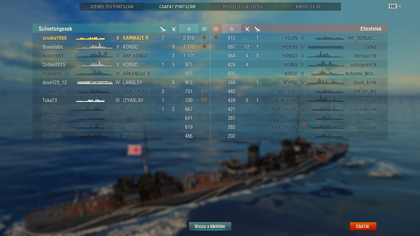Sort enemies by ships destroyed icon
Viewport: 420px width, 236px height.
[257, 29]
